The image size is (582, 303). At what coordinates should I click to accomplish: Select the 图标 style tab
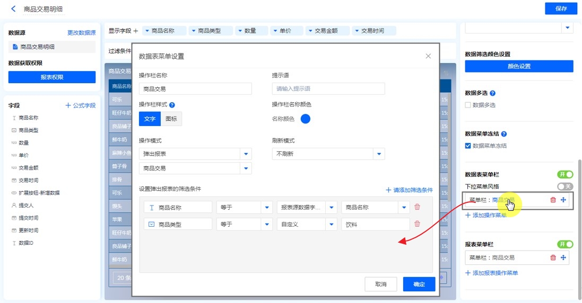pyautogui.click(x=171, y=119)
